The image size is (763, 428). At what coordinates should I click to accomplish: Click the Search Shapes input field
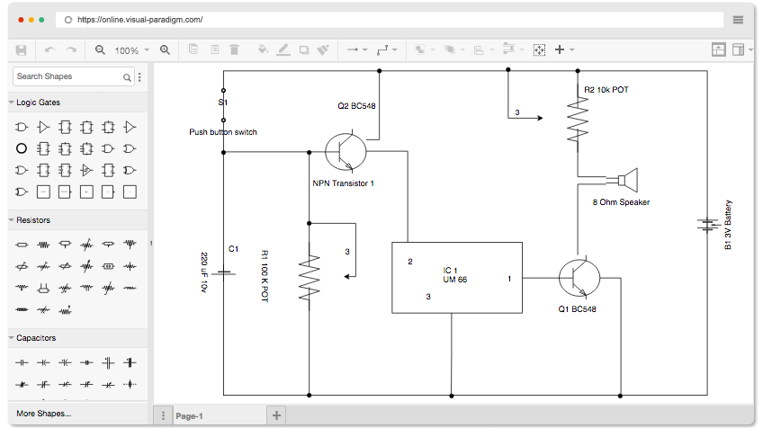(73, 76)
